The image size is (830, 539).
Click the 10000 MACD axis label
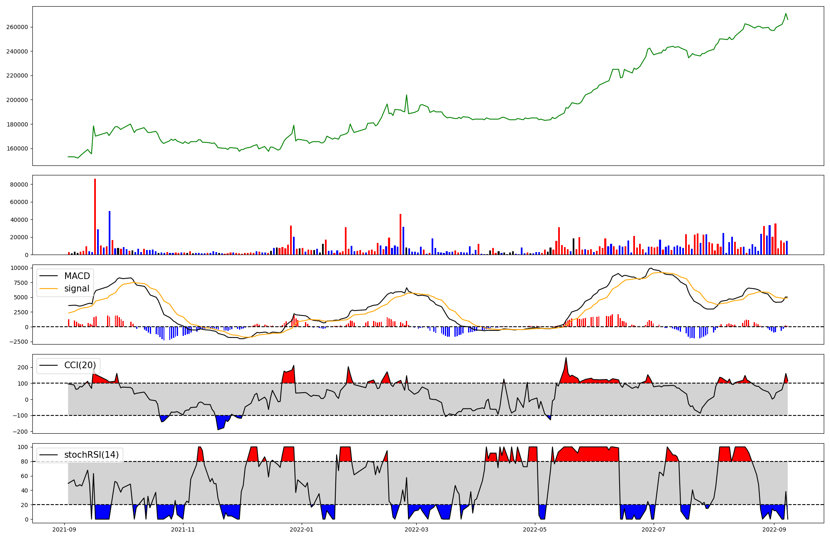pos(19,268)
